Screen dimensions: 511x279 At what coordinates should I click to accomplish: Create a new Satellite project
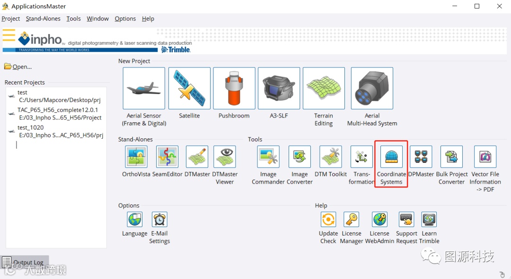(x=189, y=88)
